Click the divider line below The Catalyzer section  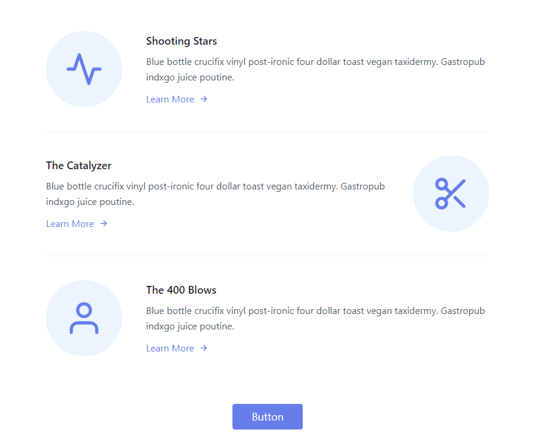(267, 256)
